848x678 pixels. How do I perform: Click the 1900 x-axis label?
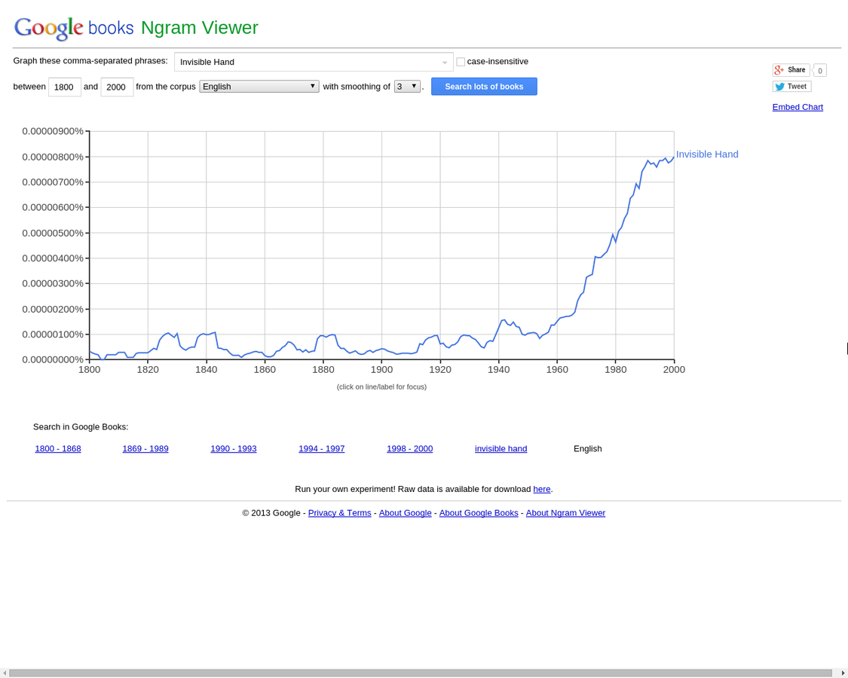click(382, 370)
